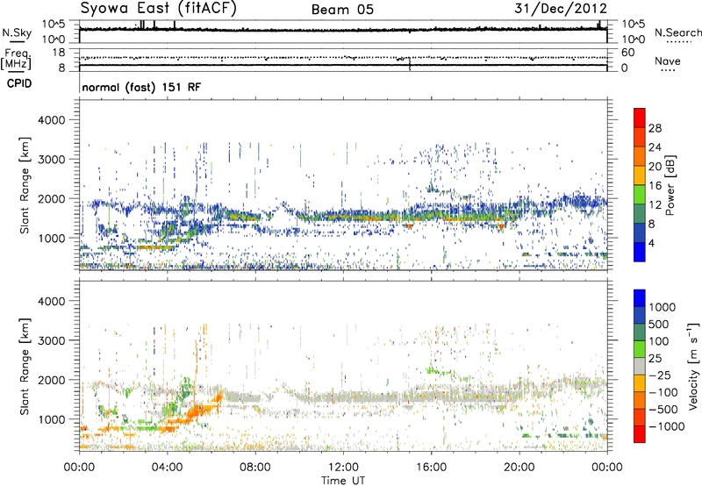
Task: Click the '04:00' time axis tick
Action: (x=167, y=468)
